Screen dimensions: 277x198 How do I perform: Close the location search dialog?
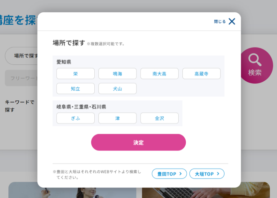(x=231, y=22)
